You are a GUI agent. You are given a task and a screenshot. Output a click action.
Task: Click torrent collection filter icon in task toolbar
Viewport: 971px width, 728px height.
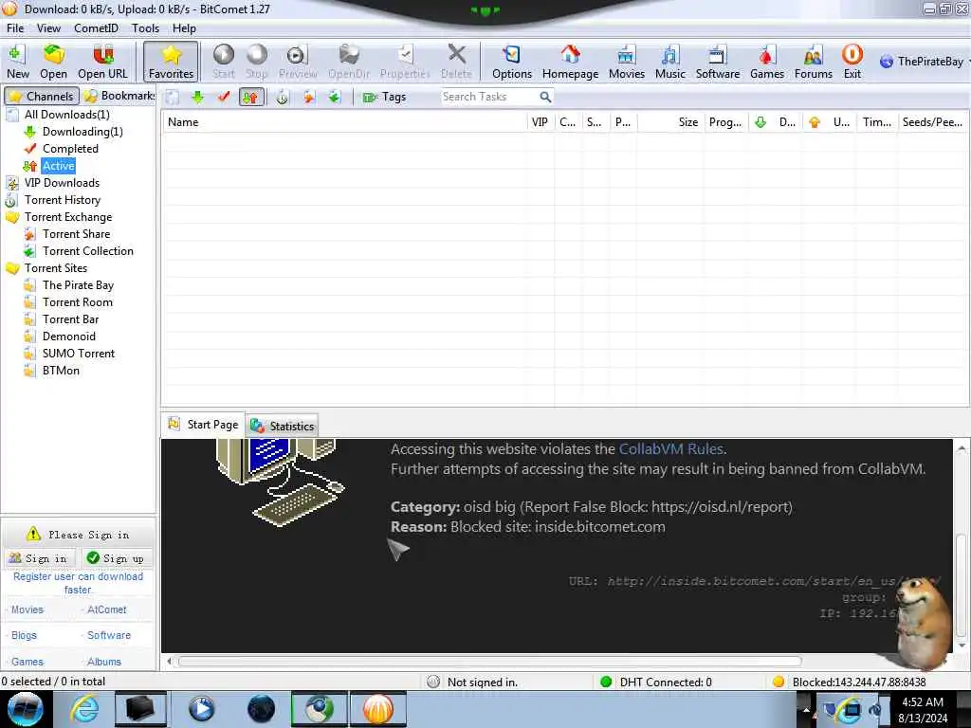335,98
